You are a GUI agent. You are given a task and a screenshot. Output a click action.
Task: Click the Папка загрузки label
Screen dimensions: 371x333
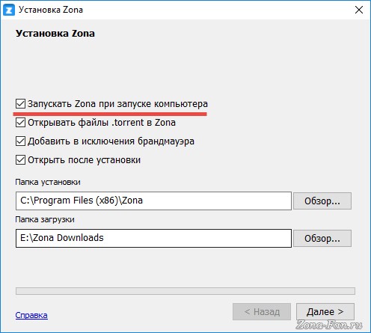click(45, 219)
